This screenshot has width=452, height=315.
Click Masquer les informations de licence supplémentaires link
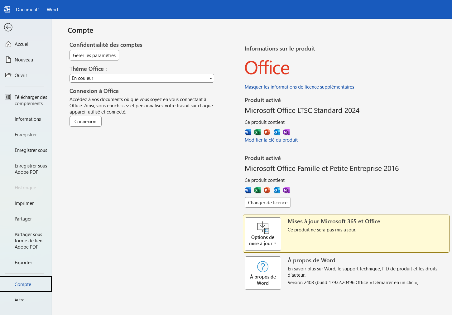coord(299,87)
